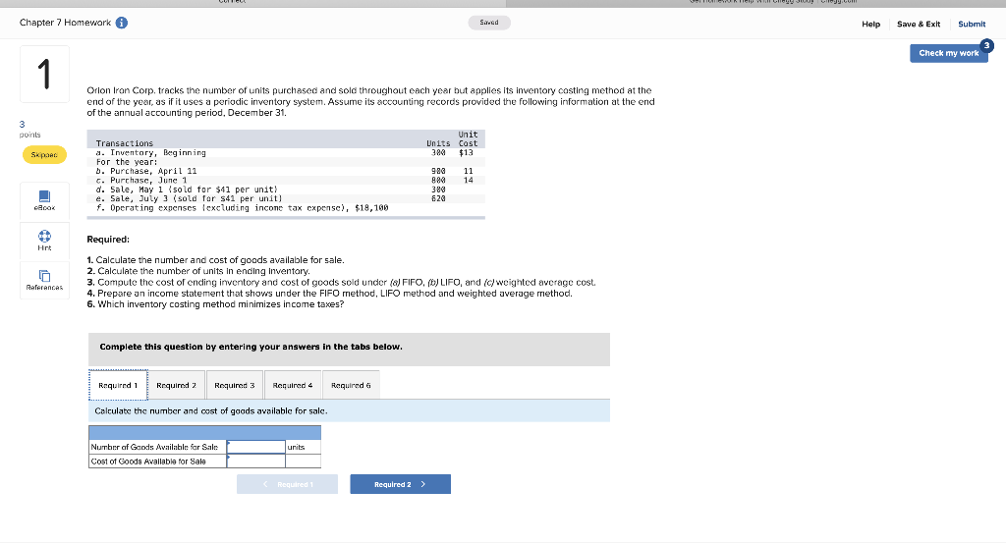Select Cost of Goods Available input field
Screen dimensions: 1006x543
click(256, 461)
